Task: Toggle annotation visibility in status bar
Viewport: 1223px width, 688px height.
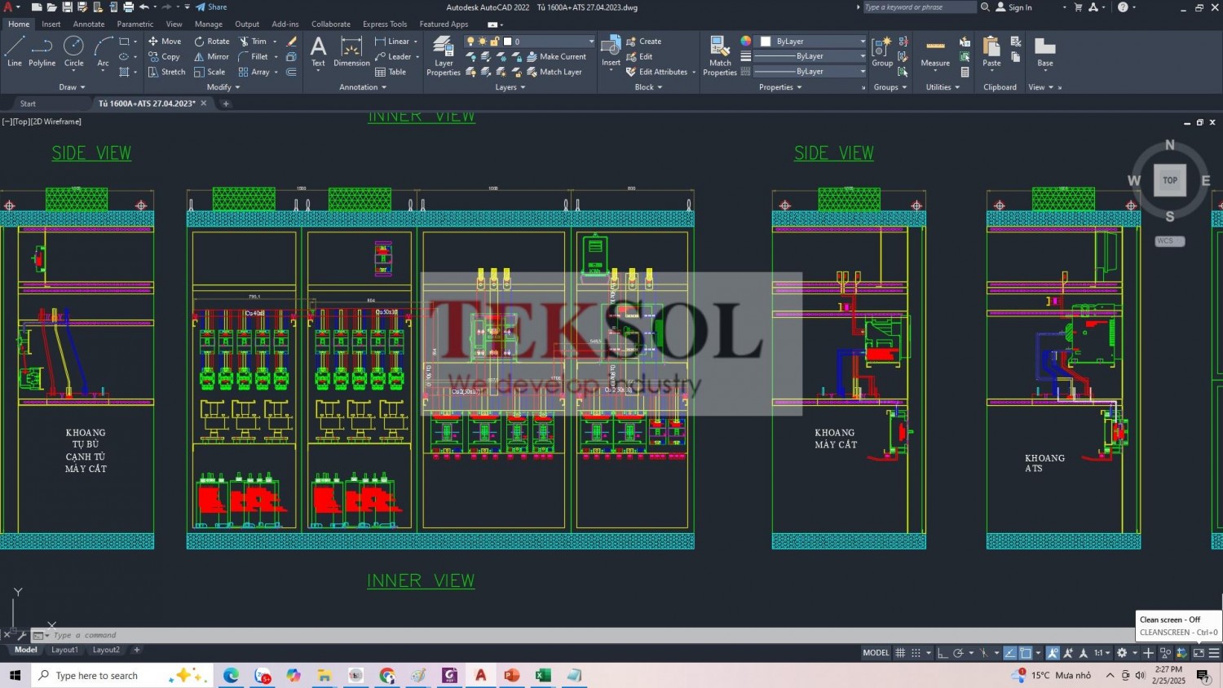Action: click(x=1053, y=653)
